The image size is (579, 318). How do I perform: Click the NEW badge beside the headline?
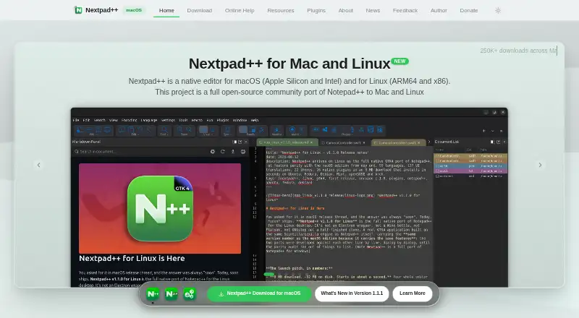(400, 61)
